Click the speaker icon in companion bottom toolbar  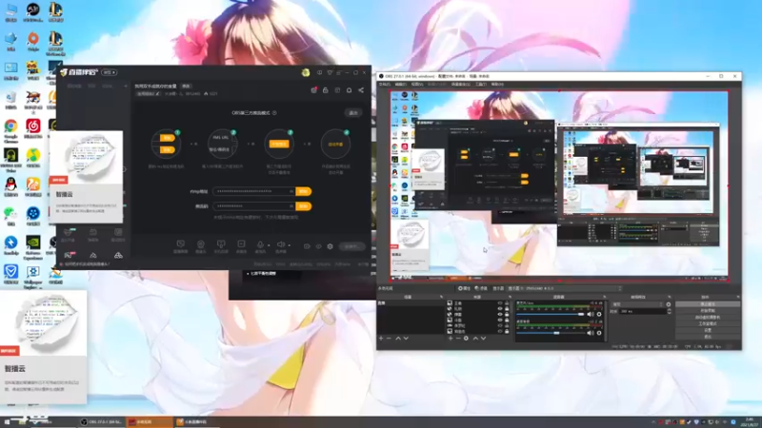[x=280, y=244]
